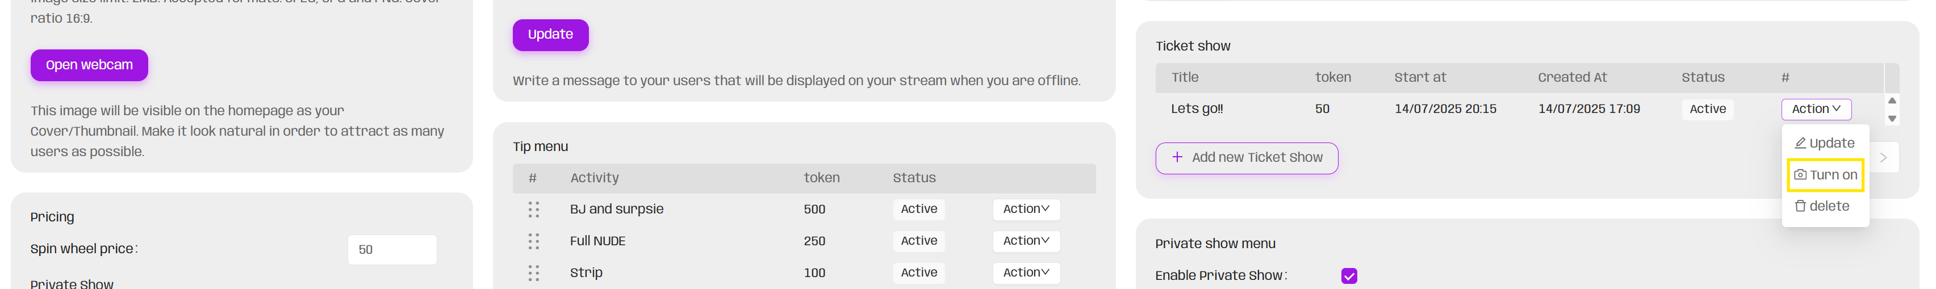Select Turn on from the action menu

pos(1832,175)
